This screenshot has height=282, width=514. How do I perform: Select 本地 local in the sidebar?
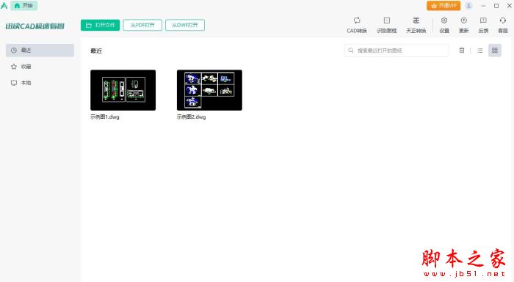(x=40, y=83)
